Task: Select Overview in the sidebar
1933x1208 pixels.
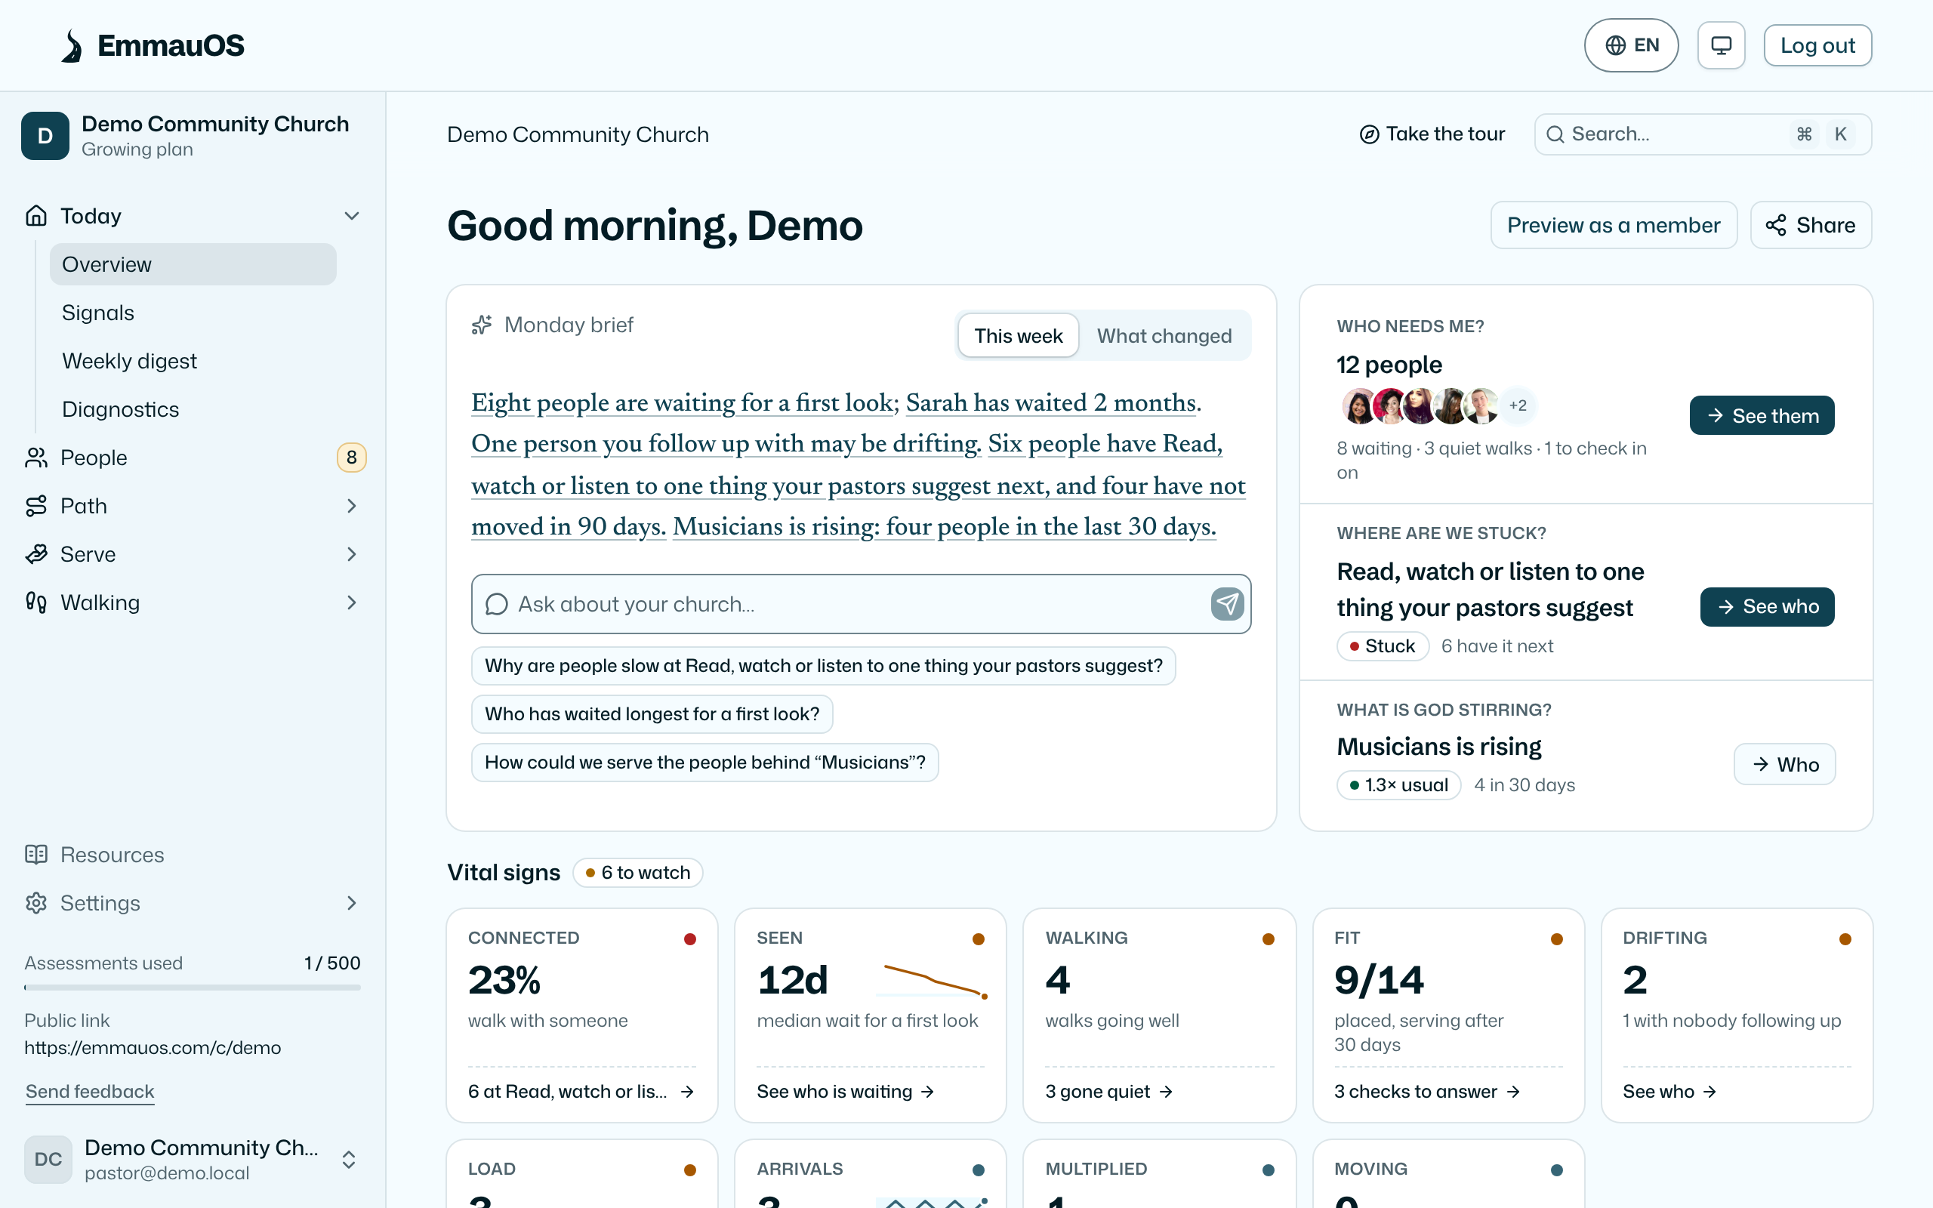Action: (x=193, y=264)
